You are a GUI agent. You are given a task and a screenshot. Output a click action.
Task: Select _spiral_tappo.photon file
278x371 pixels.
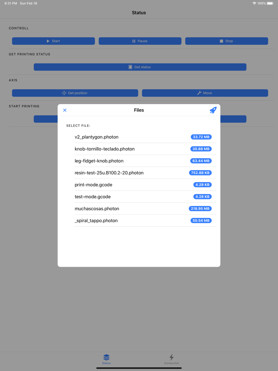coord(145,220)
